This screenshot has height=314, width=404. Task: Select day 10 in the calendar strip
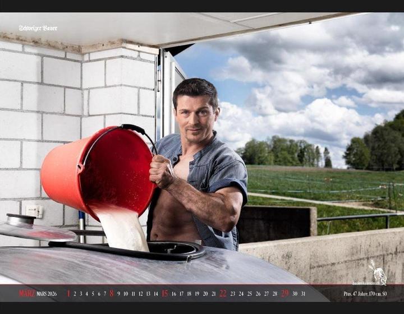coord(126,294)
